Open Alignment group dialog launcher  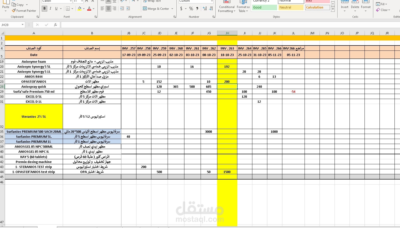tap(174, 17)
